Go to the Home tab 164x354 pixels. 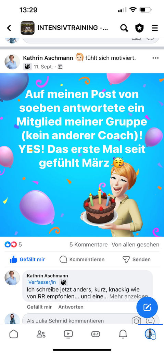pyautogui.click(x=14, y=334)
